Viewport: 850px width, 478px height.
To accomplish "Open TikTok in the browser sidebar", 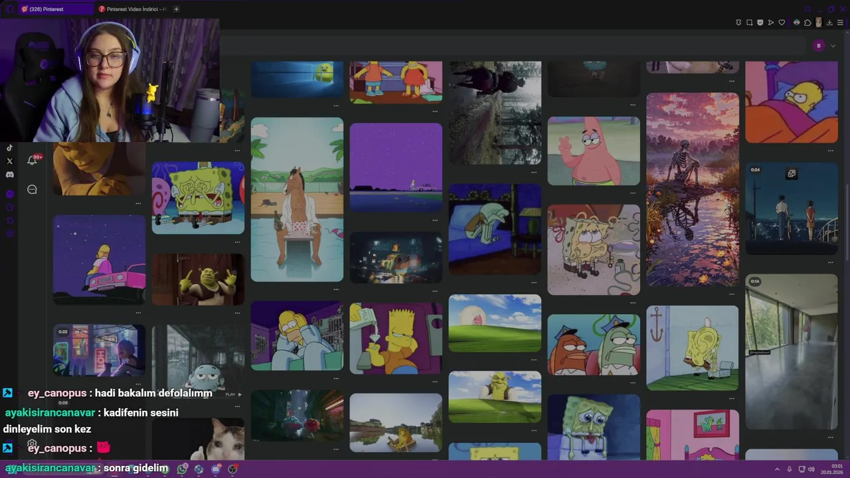I will click(9, 148).
